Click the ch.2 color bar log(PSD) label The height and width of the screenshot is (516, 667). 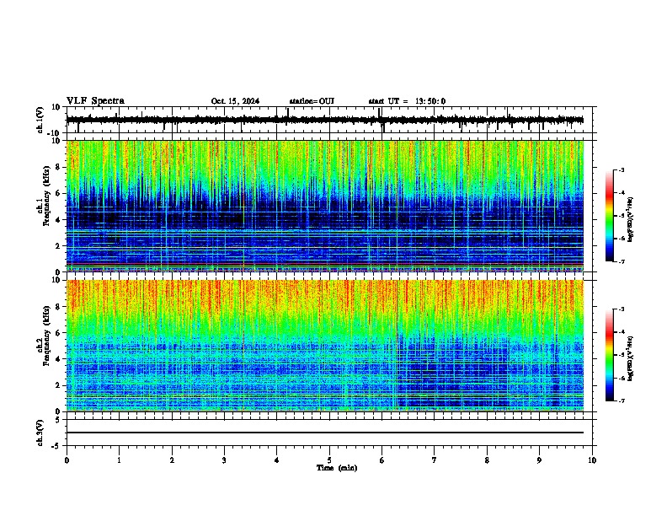631,358
